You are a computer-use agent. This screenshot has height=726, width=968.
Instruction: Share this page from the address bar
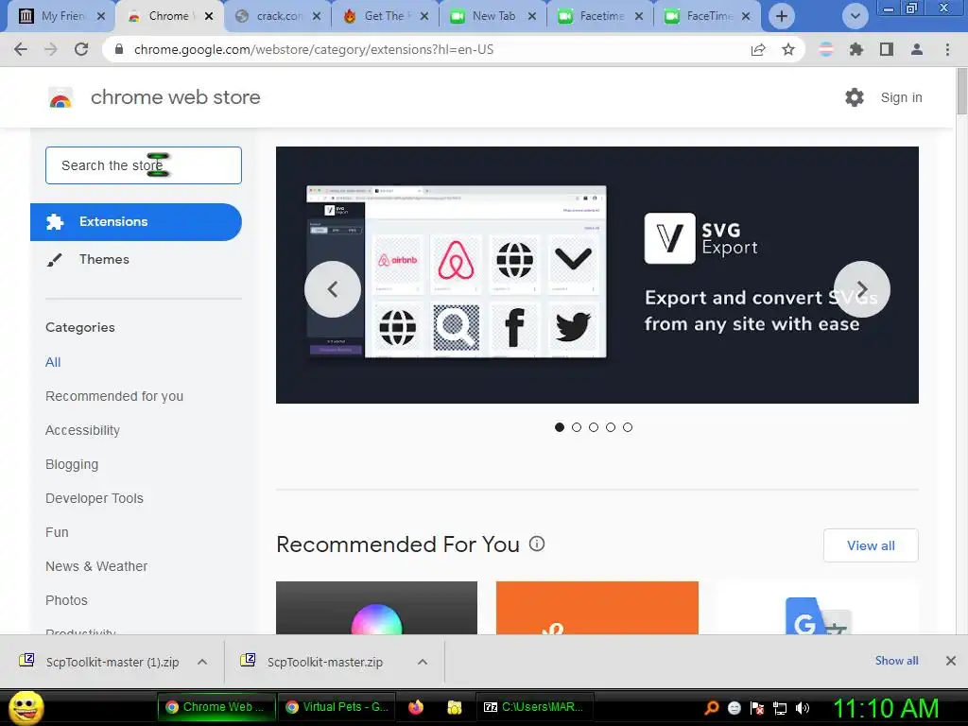tap(758, 49)
